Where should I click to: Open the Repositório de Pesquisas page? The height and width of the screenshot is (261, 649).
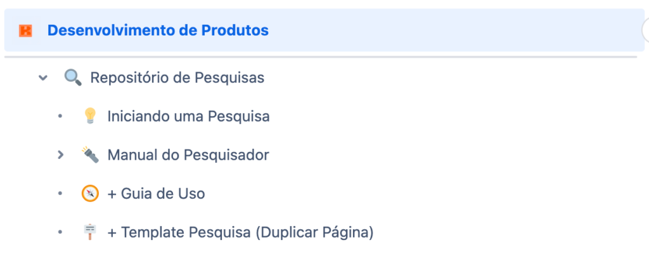[x=177, y=78]
